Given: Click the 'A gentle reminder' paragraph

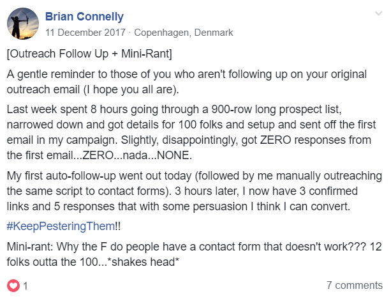Looking at the screenshot, I should coord(186,82).
